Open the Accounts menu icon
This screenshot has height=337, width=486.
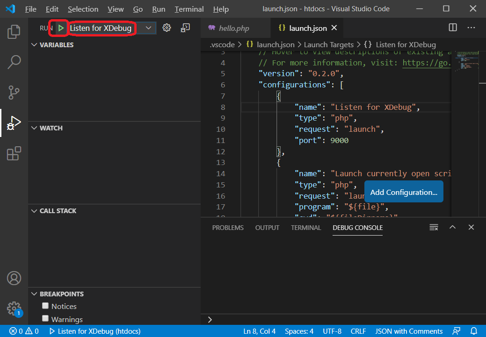(14, 278)
